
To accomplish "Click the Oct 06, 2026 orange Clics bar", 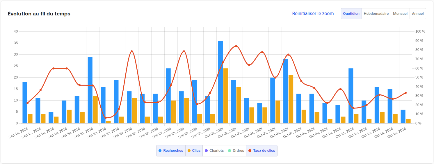I will coord(291,99).
